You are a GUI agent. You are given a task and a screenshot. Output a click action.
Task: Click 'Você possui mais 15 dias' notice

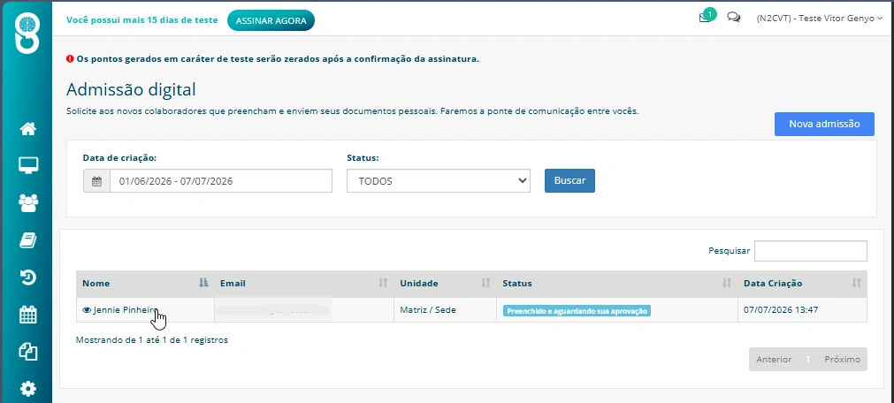pos(142,20)
